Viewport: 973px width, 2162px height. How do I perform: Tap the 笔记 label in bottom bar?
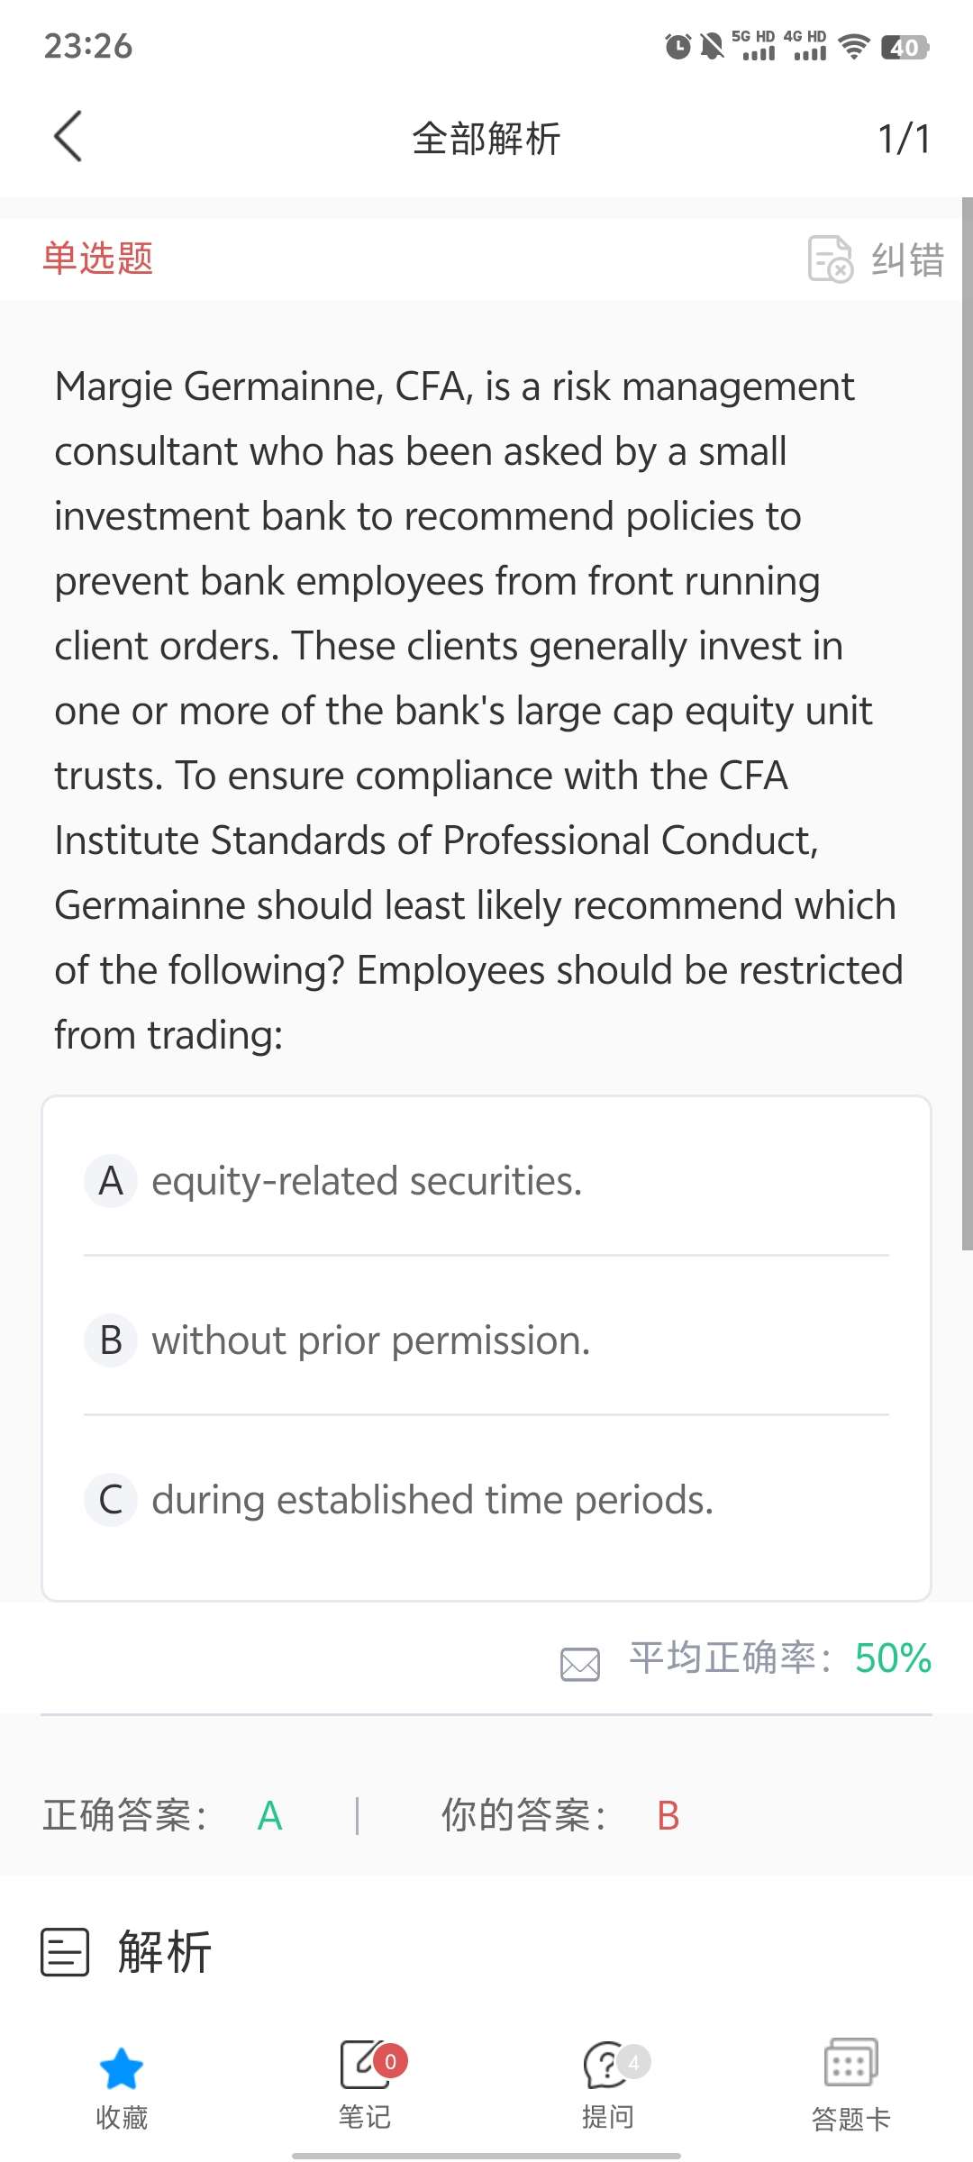tap(365, 2116)
